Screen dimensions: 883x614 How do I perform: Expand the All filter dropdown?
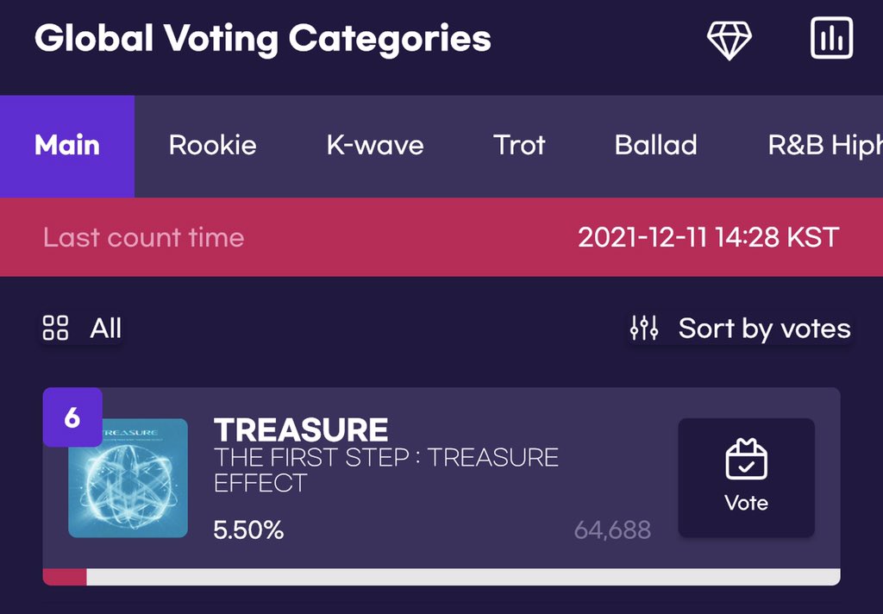106,329
